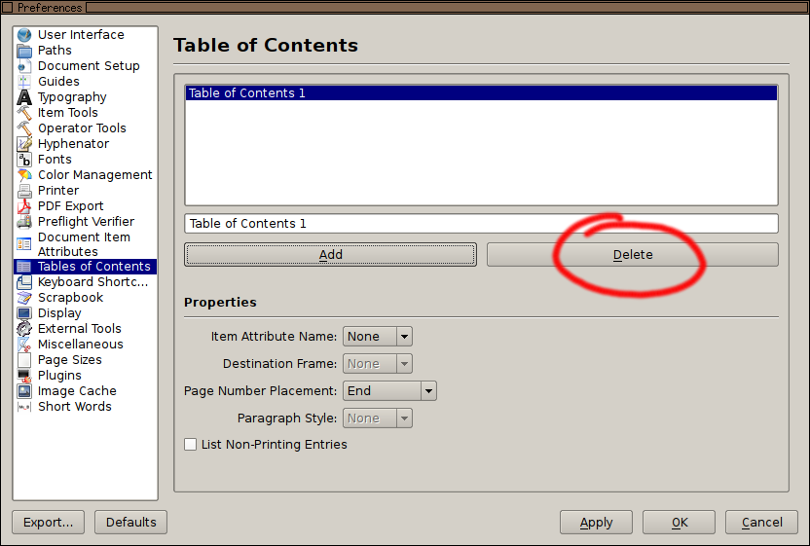Viewport: 810px width, 546px height.
Task: Select the Typography letter A icon
Action: point(24,97)
